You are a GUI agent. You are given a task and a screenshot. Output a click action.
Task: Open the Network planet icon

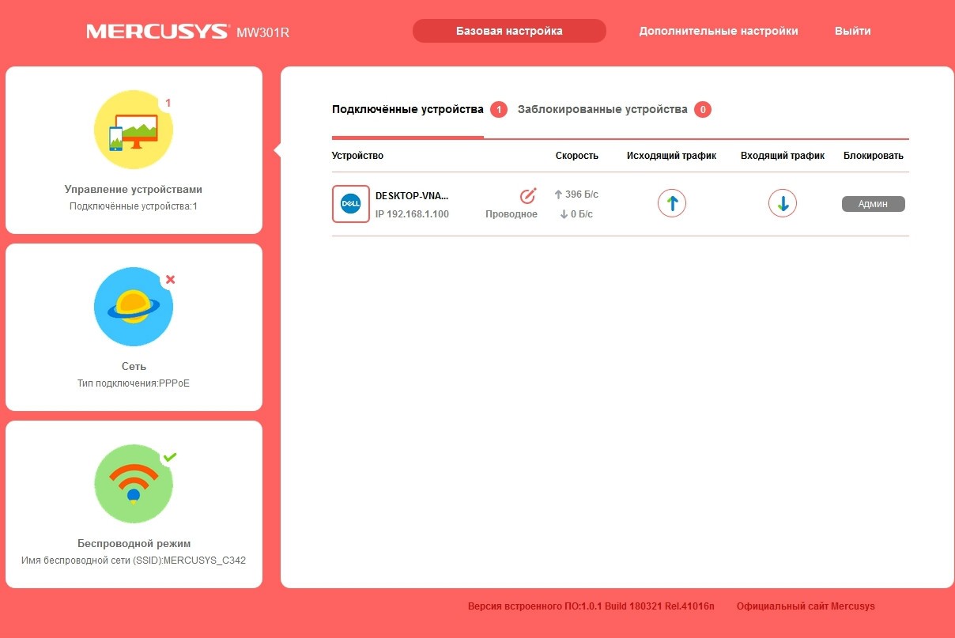(x=133, y=307)
